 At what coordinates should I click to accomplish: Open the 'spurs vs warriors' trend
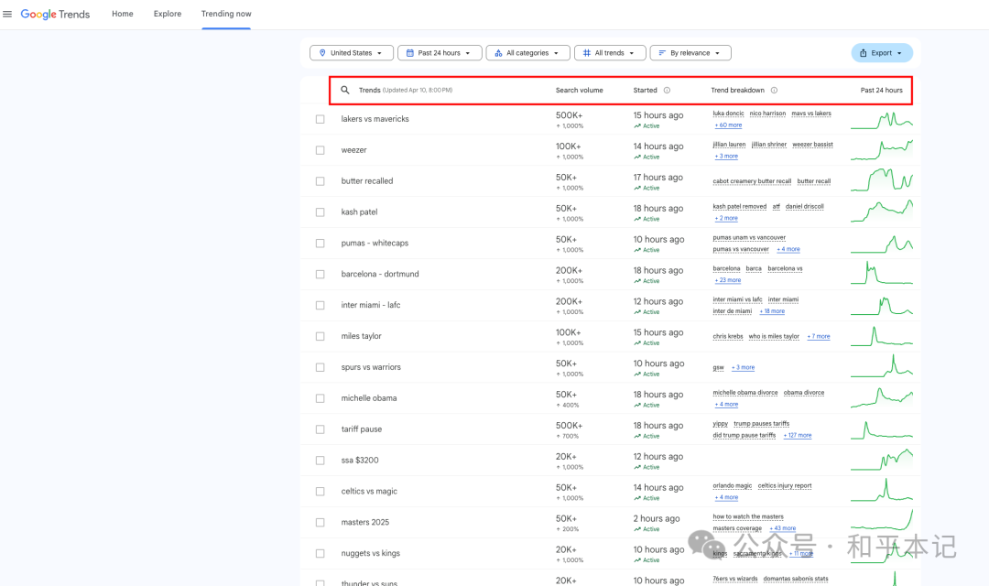(x=371, y=367)
